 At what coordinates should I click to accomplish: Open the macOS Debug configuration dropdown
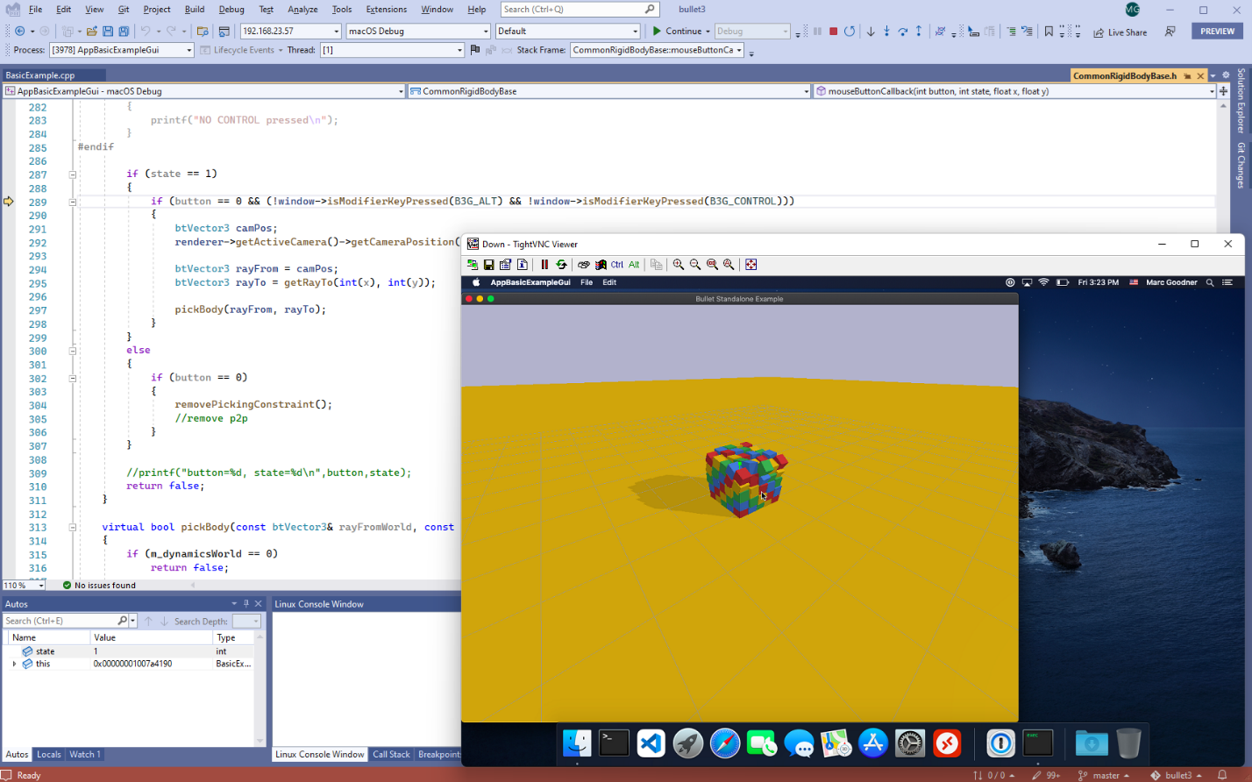coord(418,32)
